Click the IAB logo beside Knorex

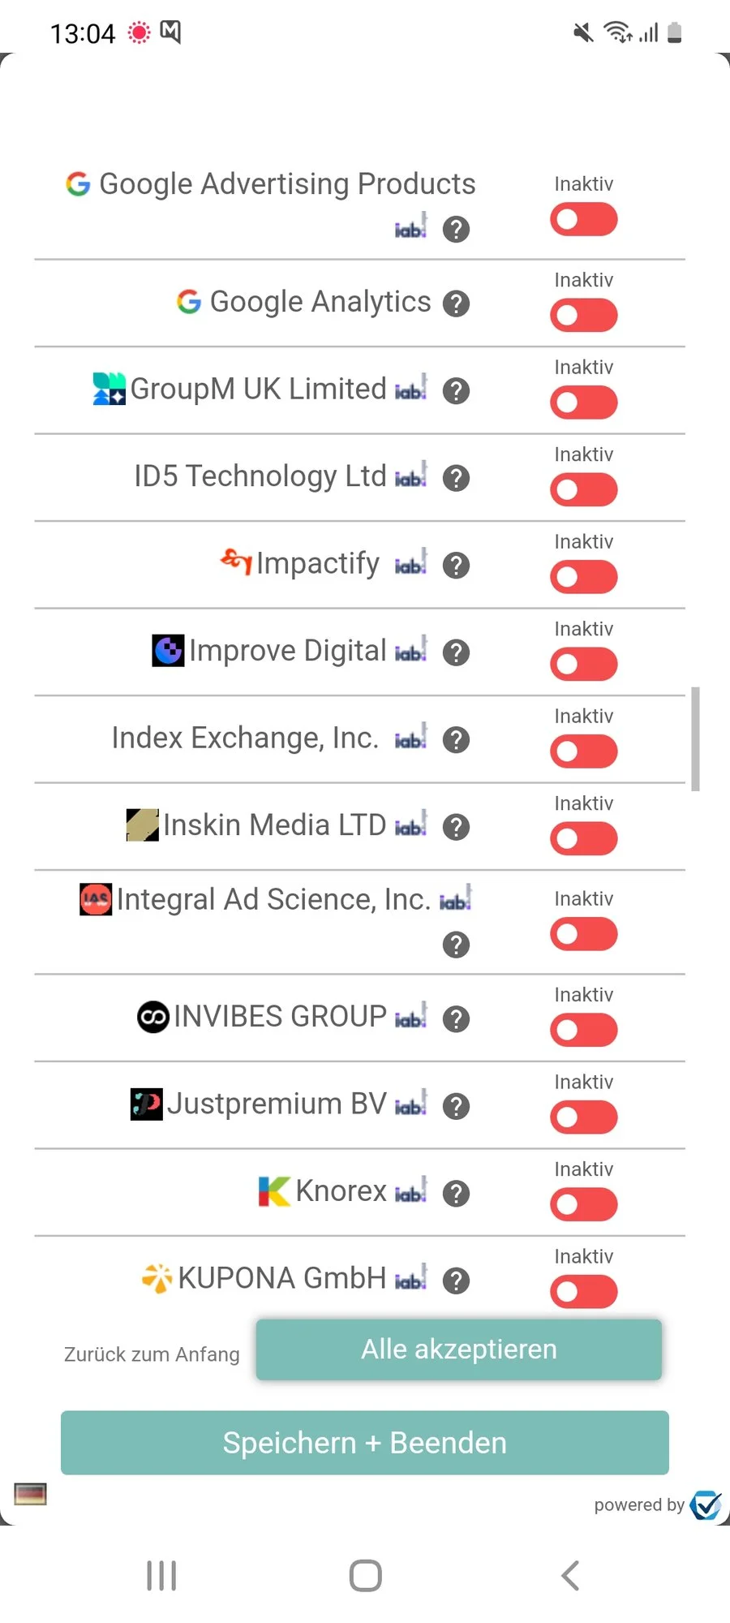pyautogui.click(x=410, y=1192)
